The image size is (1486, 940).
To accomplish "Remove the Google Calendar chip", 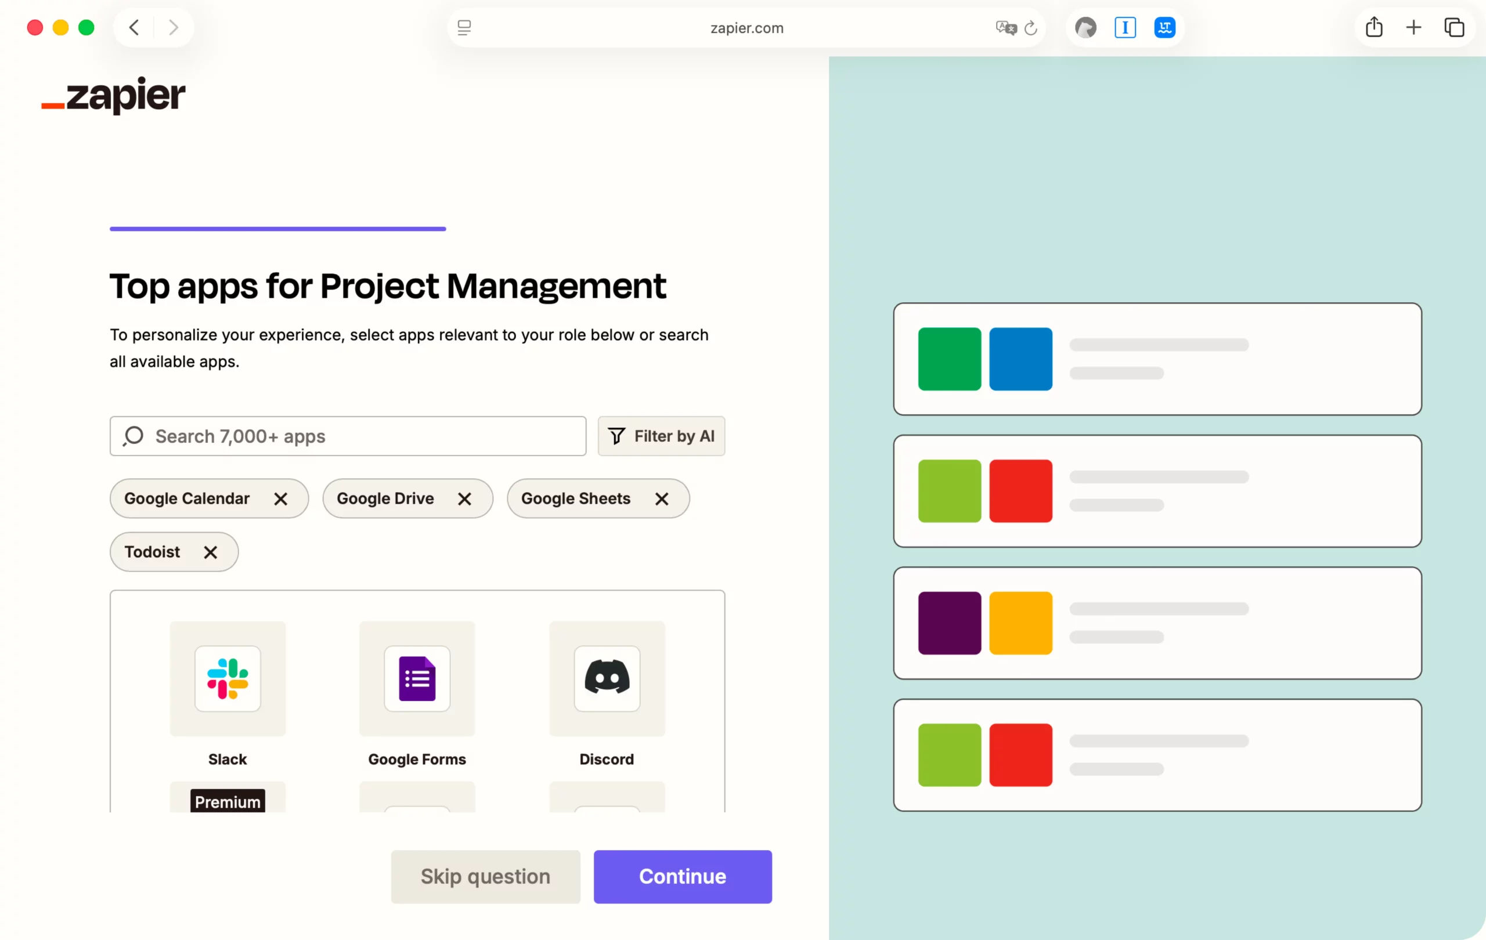I will pyautogui.click(x=281, y=498).
